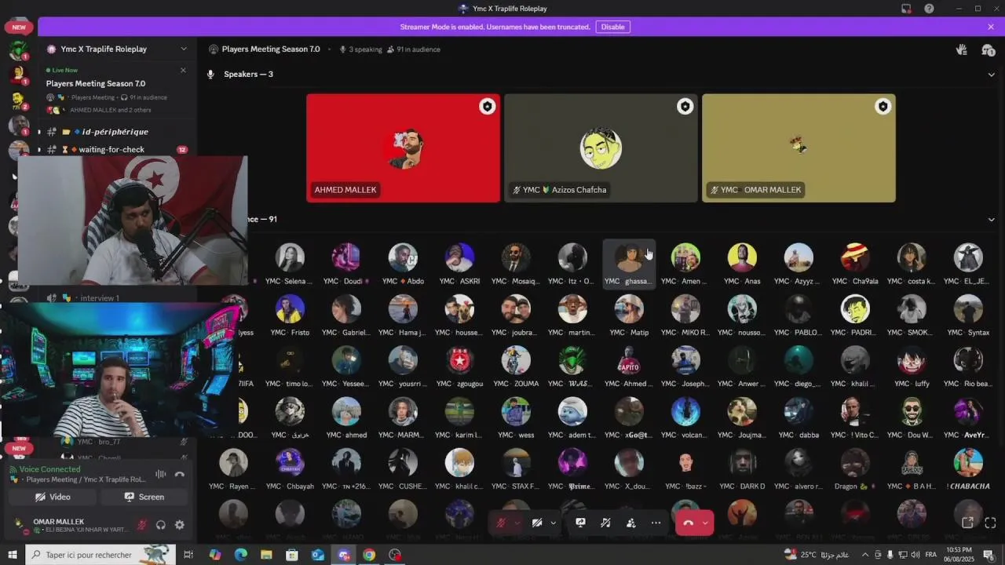
Task: Select audience member DARK D avatar
Action: (x=742, y=463)
